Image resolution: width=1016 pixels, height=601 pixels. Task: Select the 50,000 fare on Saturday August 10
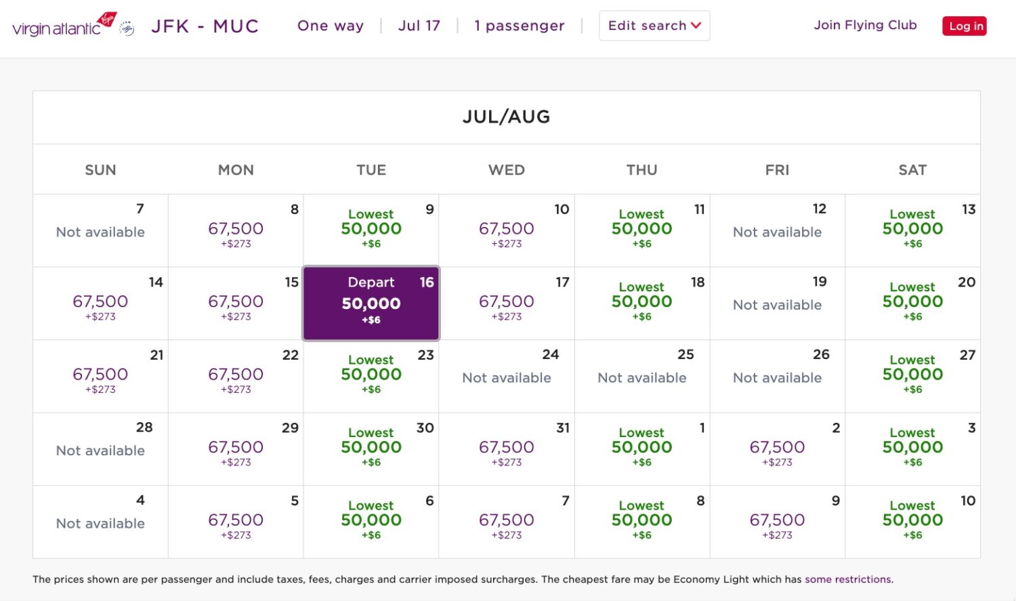913,521
